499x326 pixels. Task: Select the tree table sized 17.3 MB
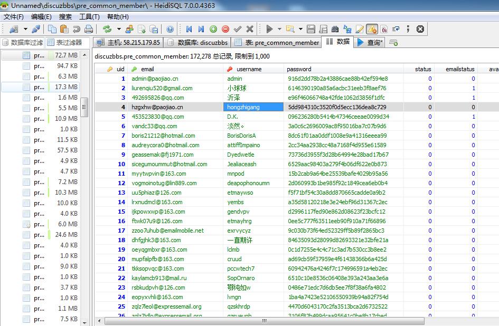(40, 87)
